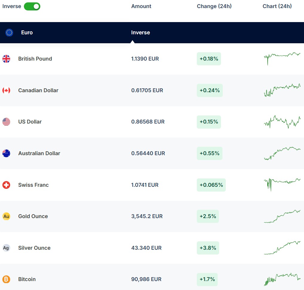
Task: Click the Bitcoin logo icon
Action: point(6,279)
